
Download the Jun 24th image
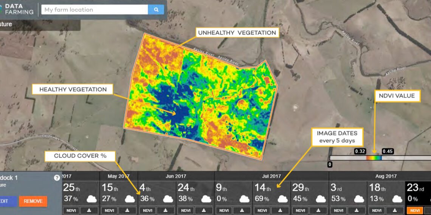click(x=204, y=210)
